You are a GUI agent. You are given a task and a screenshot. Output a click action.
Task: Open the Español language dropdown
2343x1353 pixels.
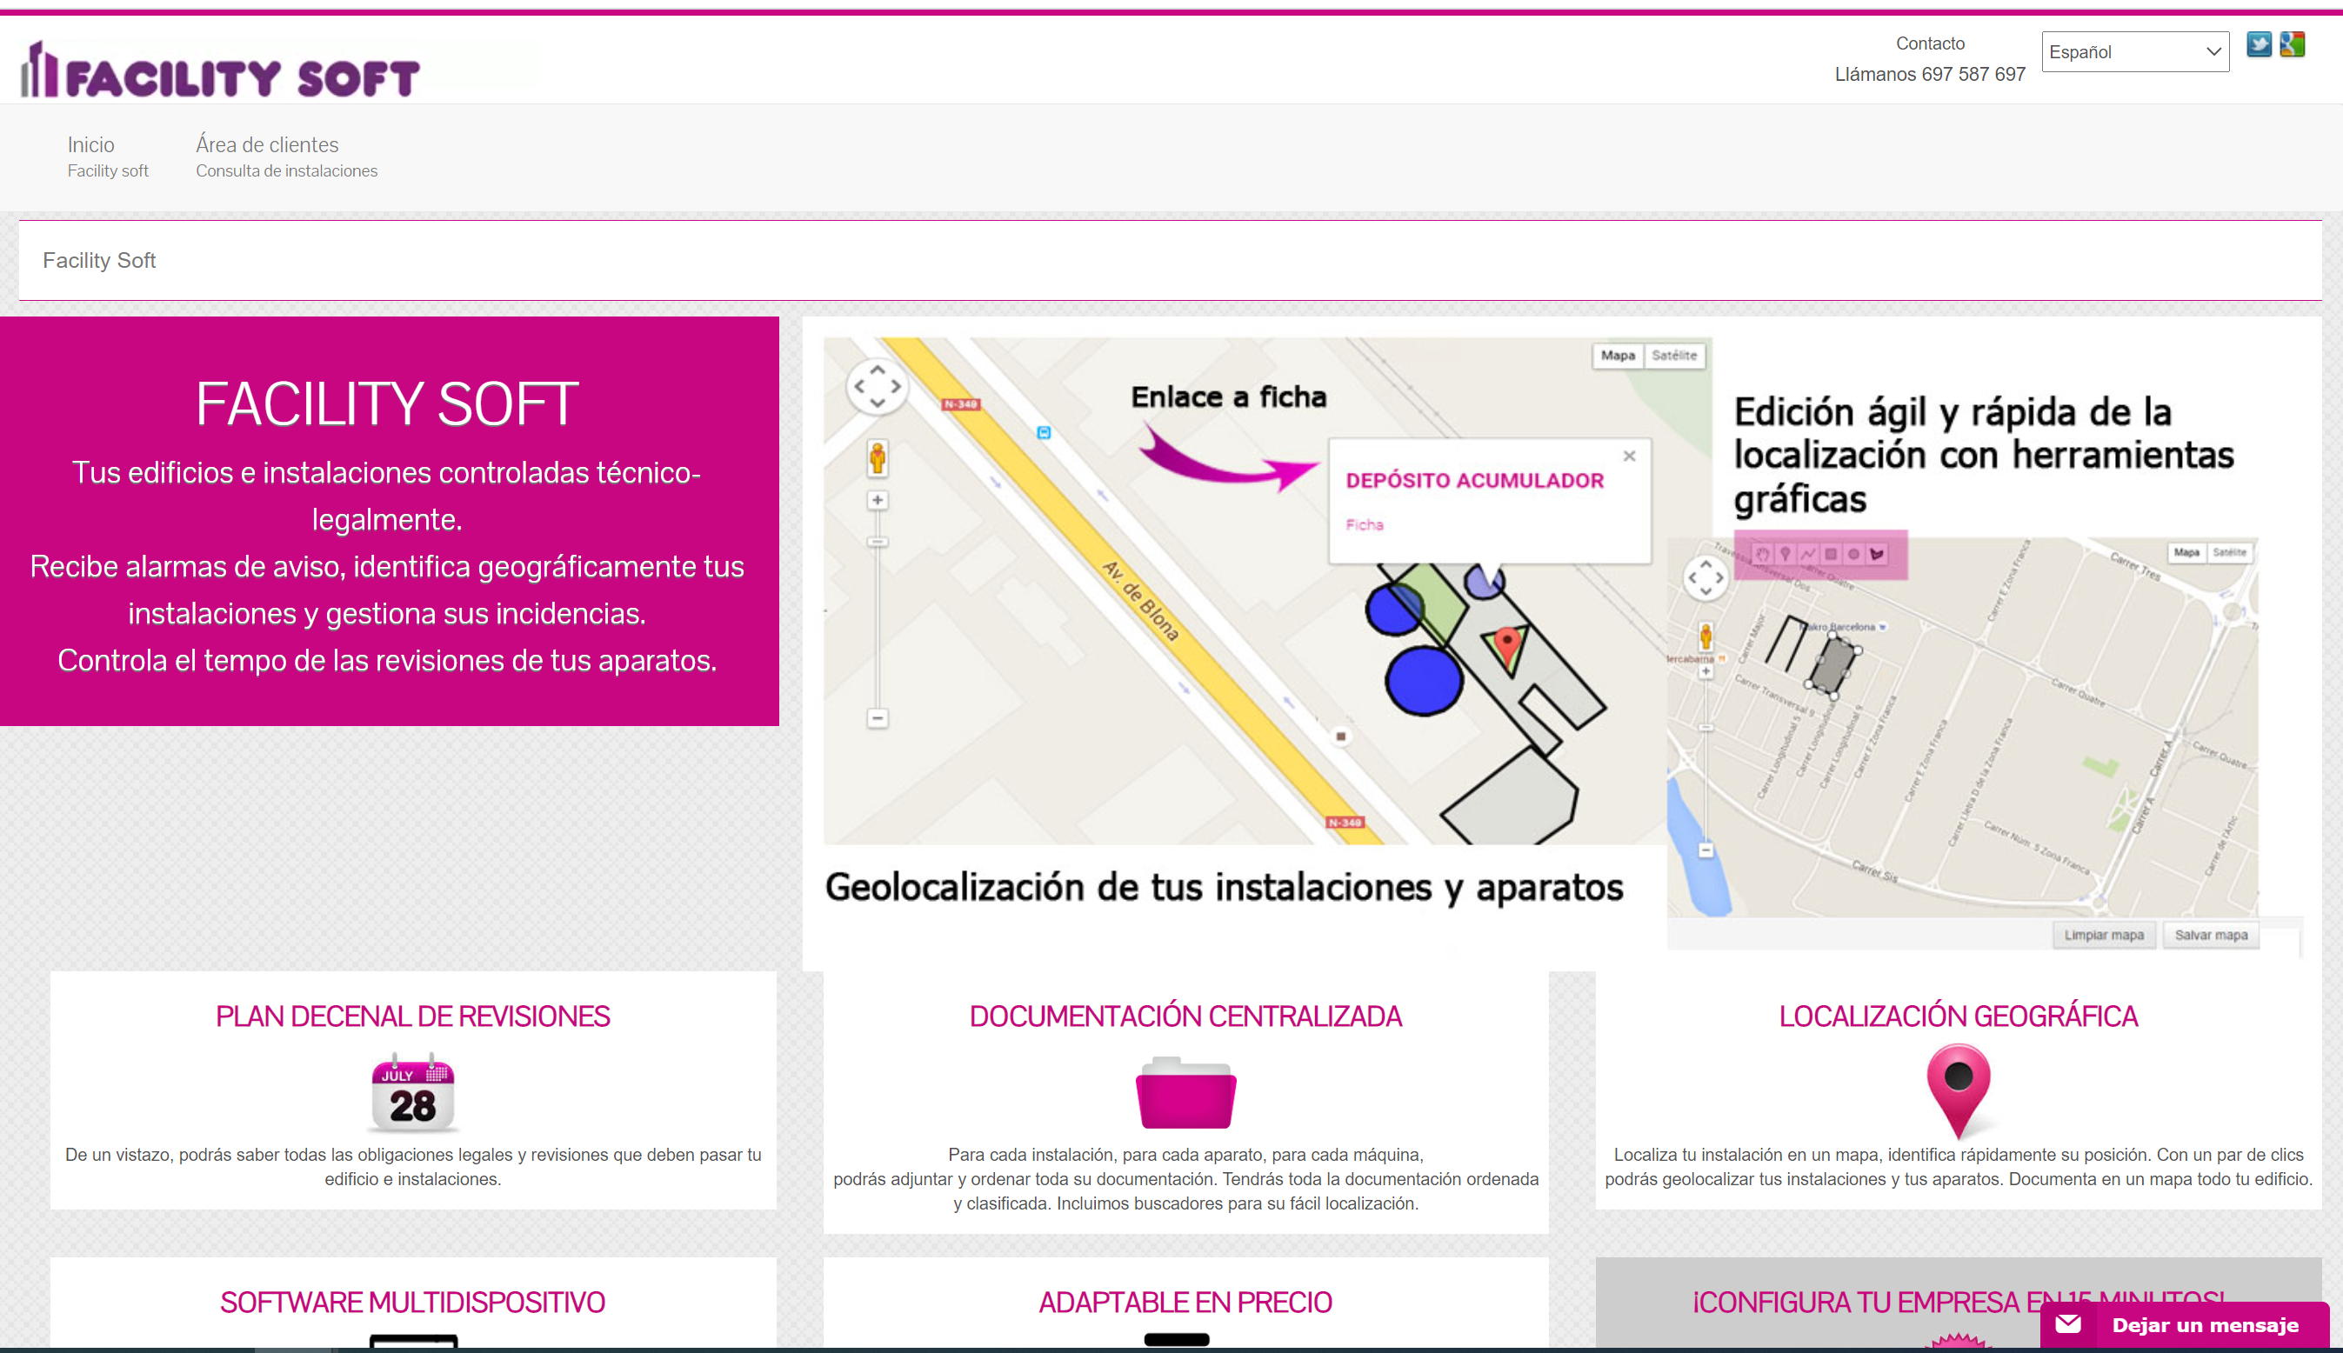pyautogui.click(x=2134, y=52)
